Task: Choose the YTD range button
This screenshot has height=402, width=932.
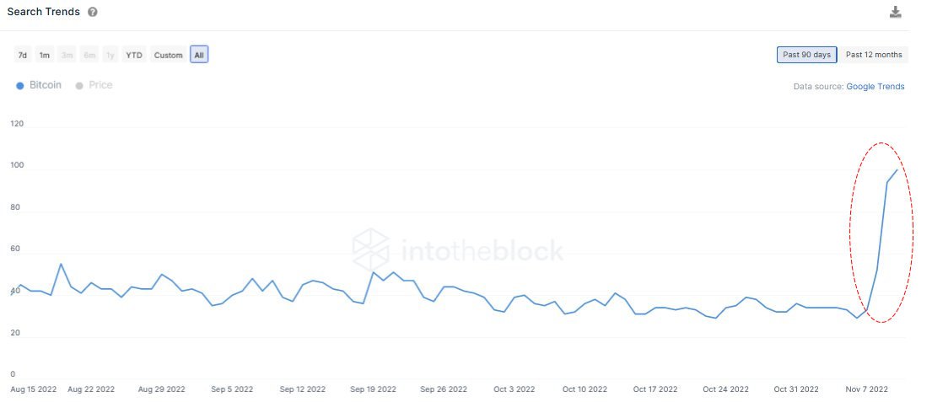Action: pyautogui.click(x=134, y=55)
